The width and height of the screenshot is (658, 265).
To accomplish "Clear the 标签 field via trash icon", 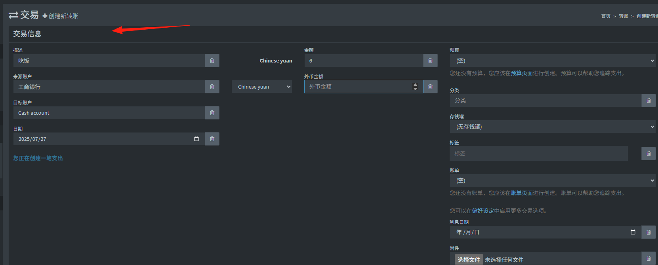I will (648, 153).
